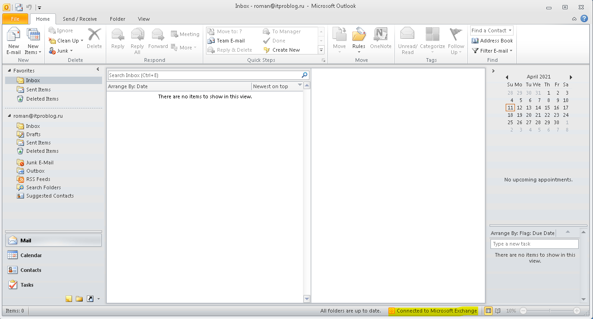This screenshot has width=593, height=319.
Task: Open the Send / Receive tab
Action: 80,19
